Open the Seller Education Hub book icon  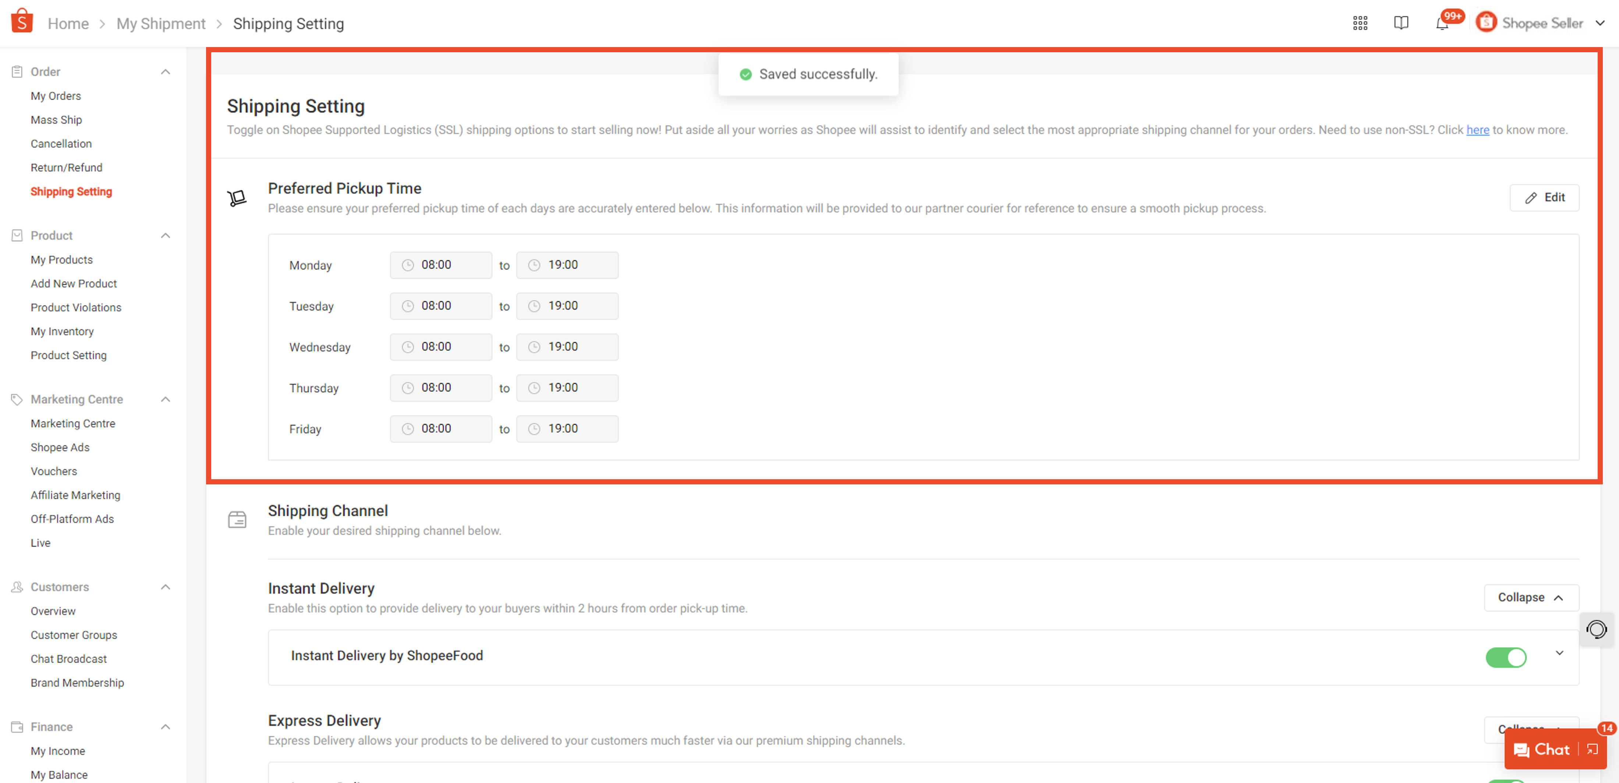click(1401, 23)
